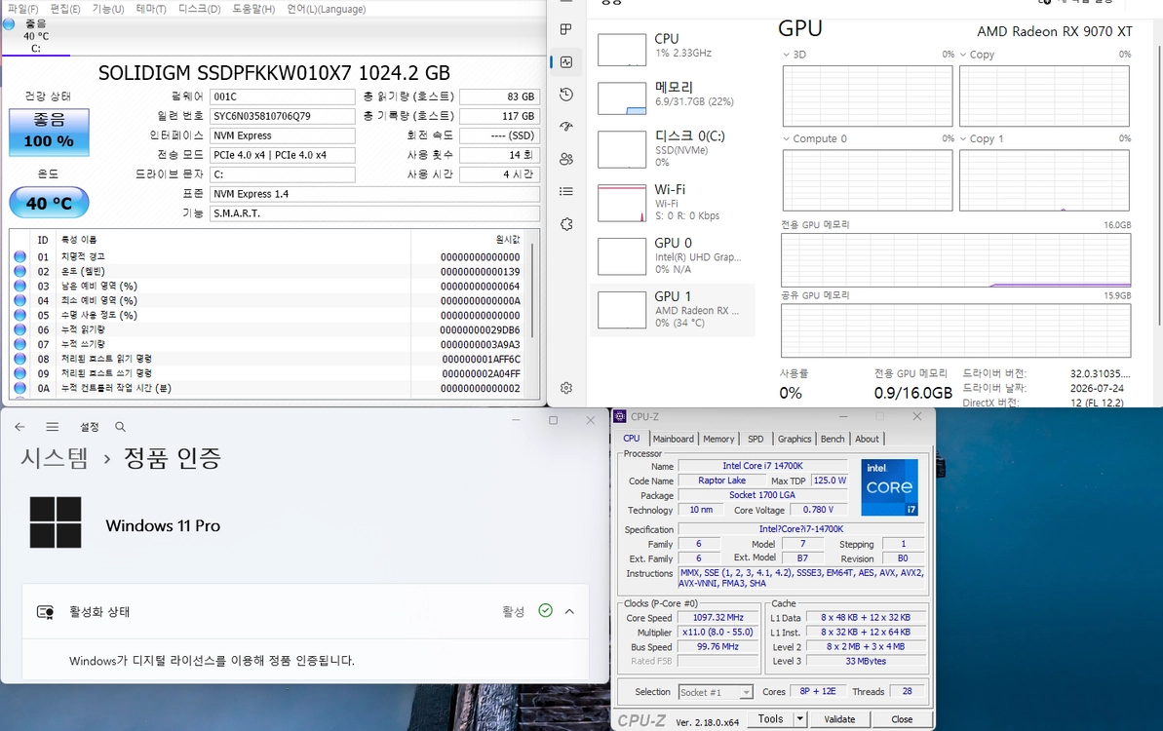
Task: Switch to the Bench tab in CPU-Z
Action: 833,439
